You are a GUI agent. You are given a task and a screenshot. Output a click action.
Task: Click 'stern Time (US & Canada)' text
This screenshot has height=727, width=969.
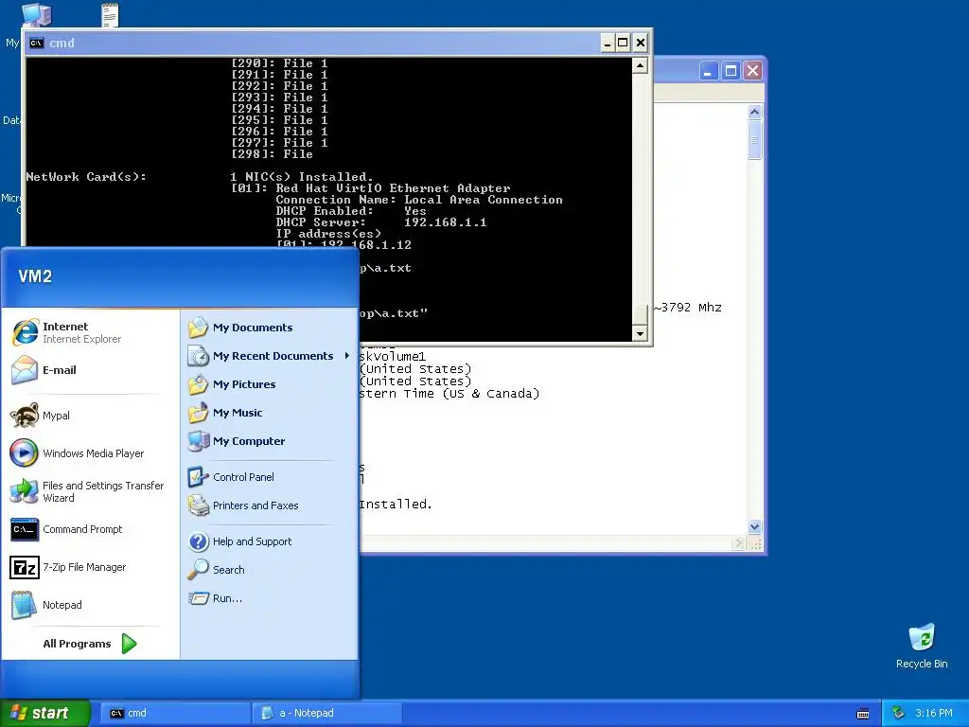pos(449,393)
